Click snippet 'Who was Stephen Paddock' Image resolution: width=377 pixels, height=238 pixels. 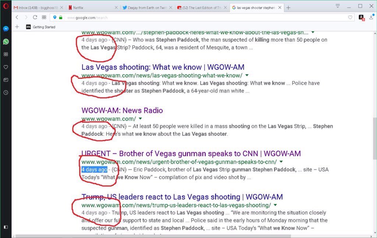coord(166,40)
